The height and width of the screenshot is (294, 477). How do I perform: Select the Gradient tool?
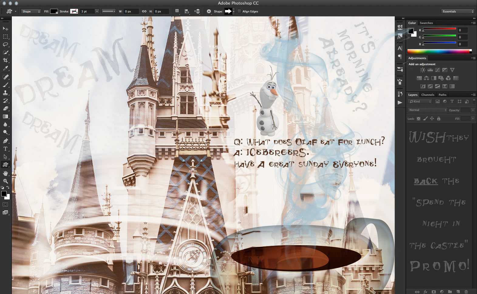pos(5,116)
